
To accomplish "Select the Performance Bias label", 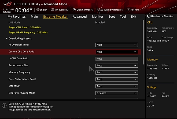I will [19, 65].
